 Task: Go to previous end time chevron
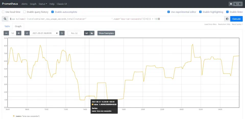tap(27, 33)
